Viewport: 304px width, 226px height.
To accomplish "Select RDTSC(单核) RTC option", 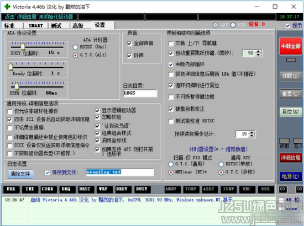I will (x=221, y=164).
